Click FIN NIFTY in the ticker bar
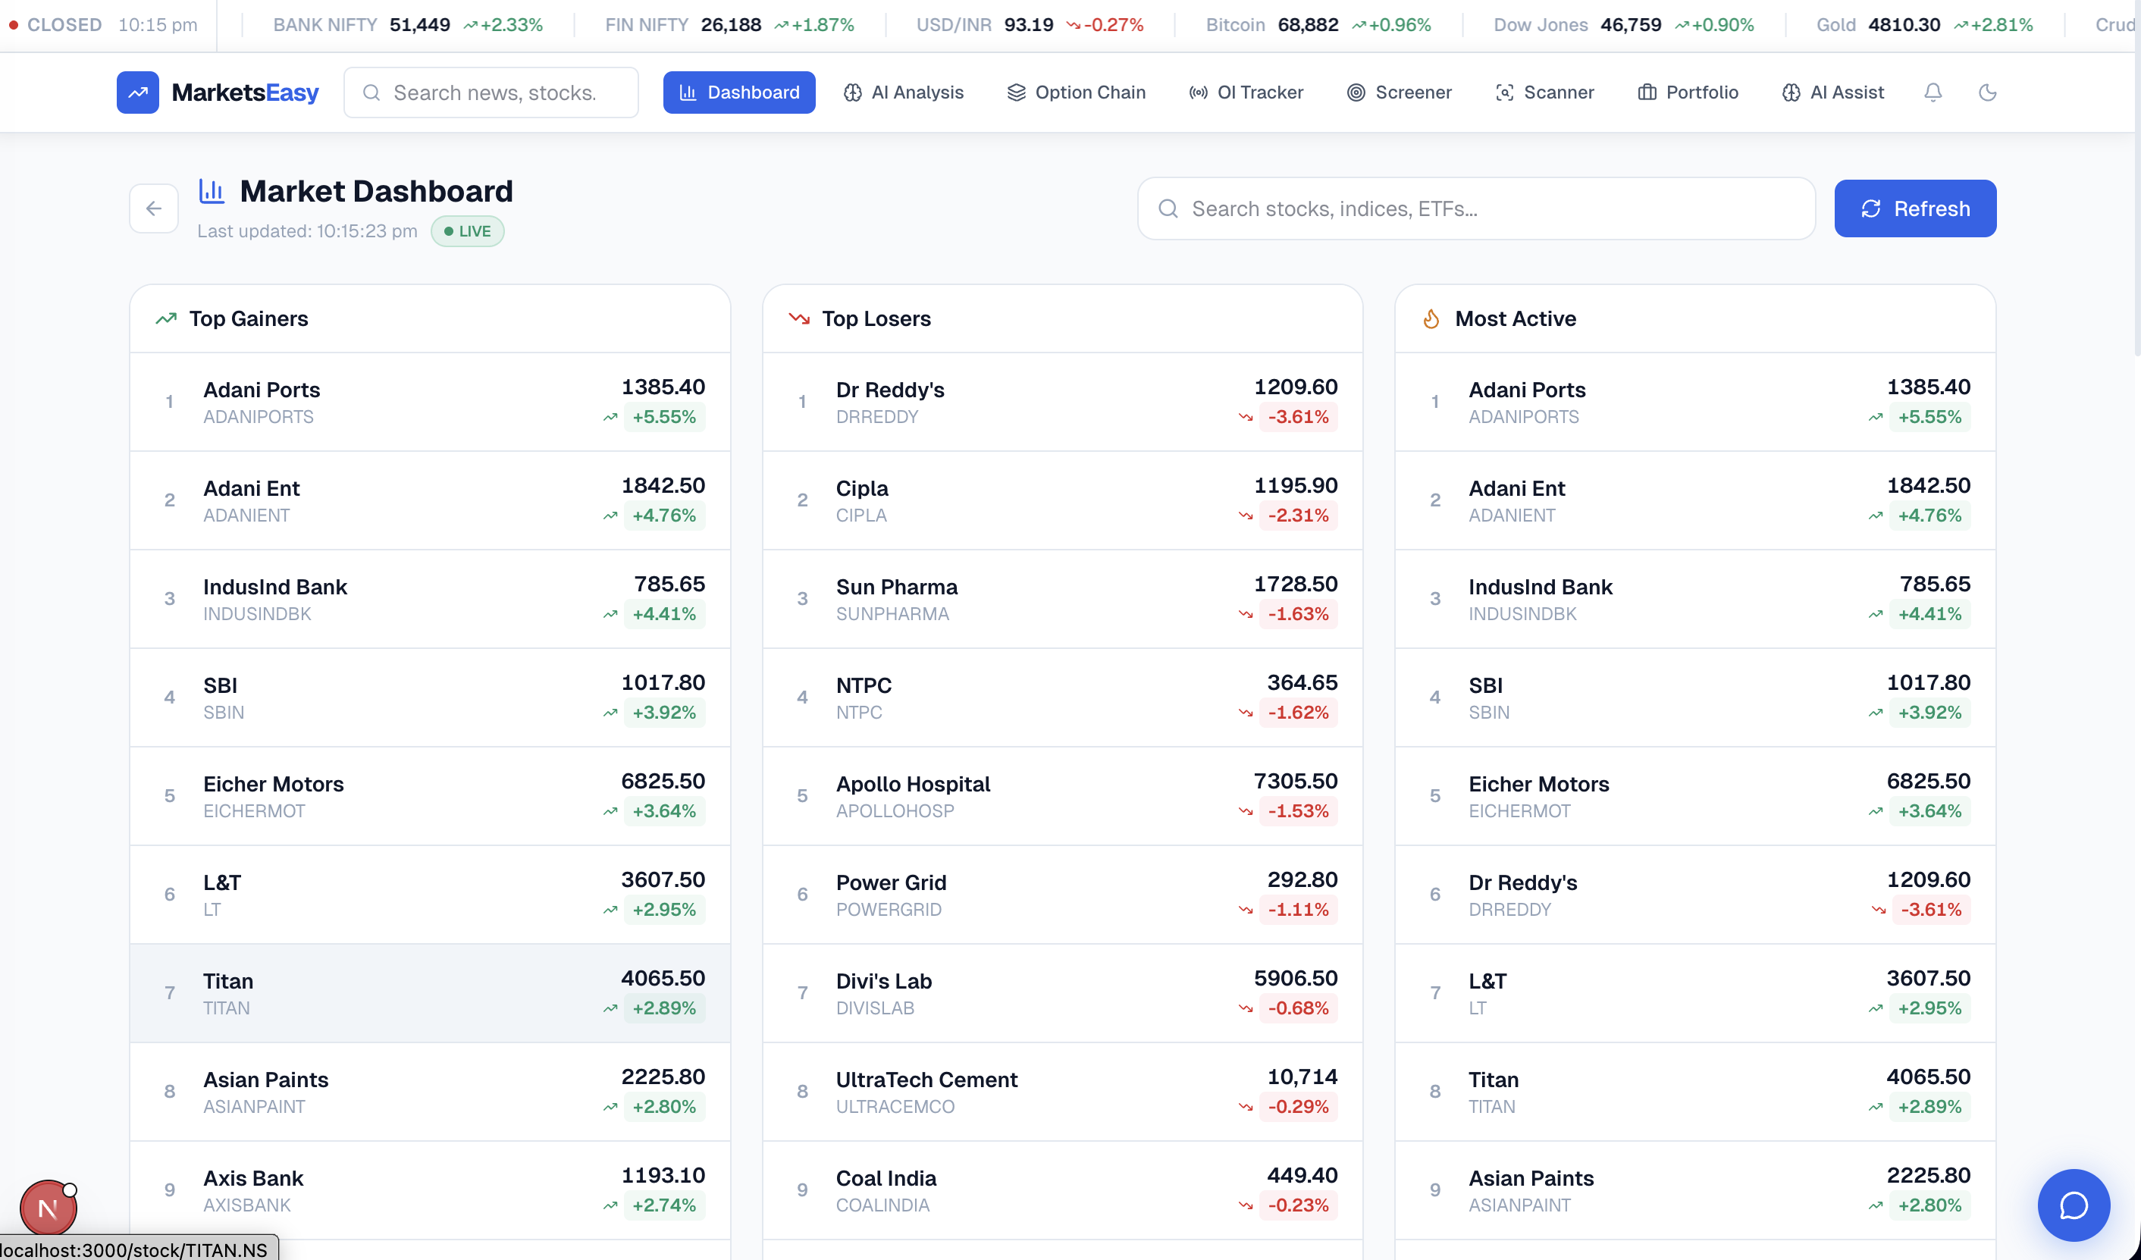This screenshot has width=2141, height=1260. click(x=730, y=25)
